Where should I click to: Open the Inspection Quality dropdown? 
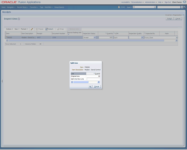click(x=142, y=37)
